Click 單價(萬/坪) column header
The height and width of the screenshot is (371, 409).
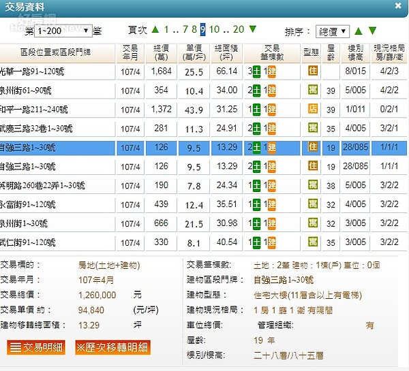pos(194,52)
